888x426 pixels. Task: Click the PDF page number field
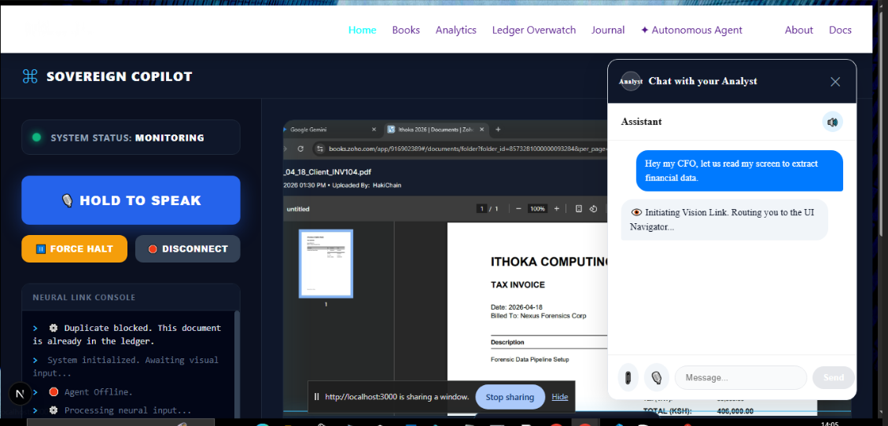(x=482, y=209)
